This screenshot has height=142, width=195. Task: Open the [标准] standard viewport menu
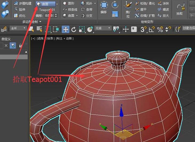[x=50, y=39]
